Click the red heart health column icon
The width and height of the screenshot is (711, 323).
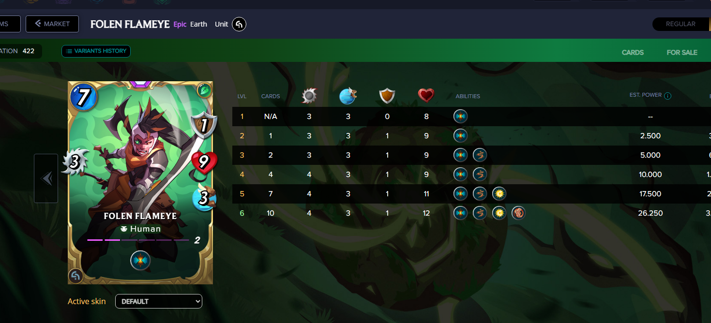click(426, 96)
